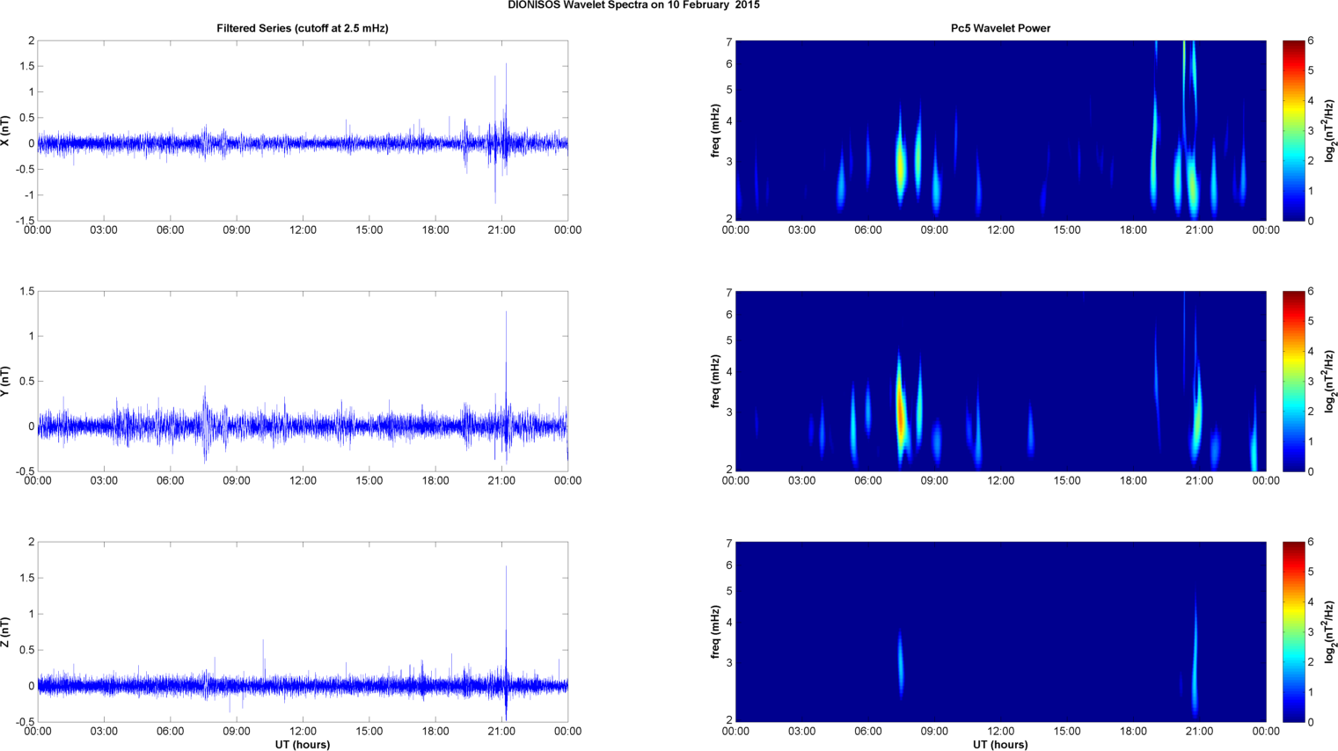Click the '-1' tick on the X (nT) axis

pos(28,195)
